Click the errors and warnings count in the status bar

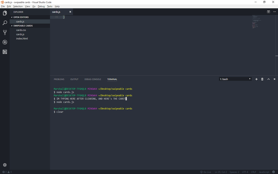[7, 172]
